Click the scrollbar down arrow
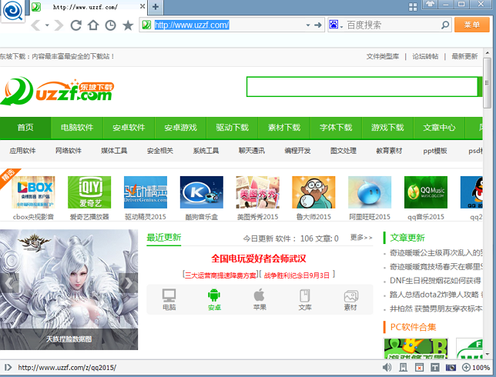Image resolution: width=496 pixels, height=377 pixels. (487, 354)
